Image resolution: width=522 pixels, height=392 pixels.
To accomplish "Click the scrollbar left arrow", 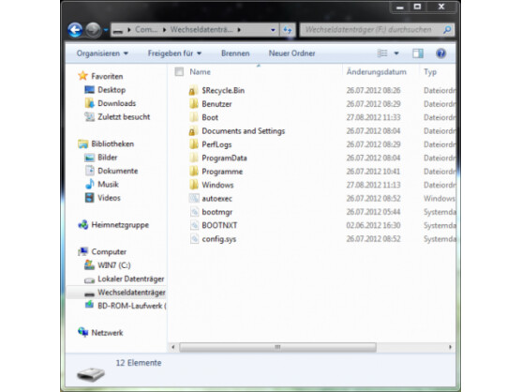I will [172, 347].
